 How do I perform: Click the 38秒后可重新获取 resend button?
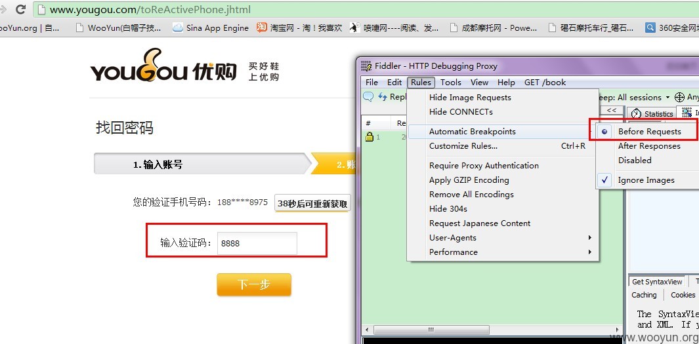[x=312, y=203]
